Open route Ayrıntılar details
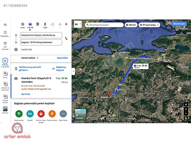191x143 pixels. point(26,94)
